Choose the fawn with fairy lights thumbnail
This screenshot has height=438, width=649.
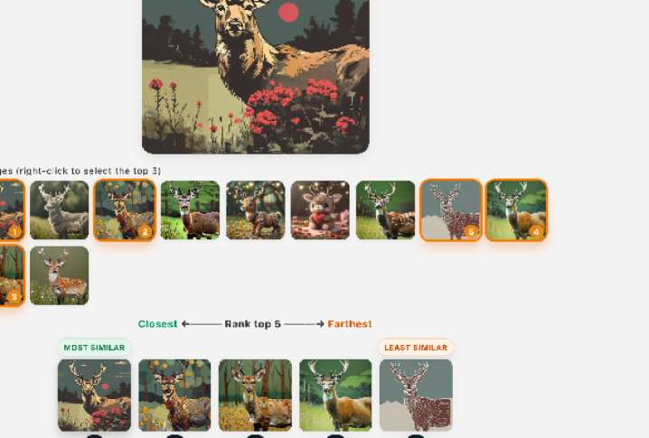pyautogui.click(x=256, y=210)
